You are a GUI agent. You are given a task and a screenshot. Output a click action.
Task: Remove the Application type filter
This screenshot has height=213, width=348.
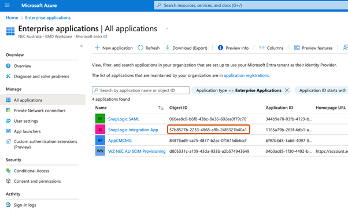click(x=287, y=90)
